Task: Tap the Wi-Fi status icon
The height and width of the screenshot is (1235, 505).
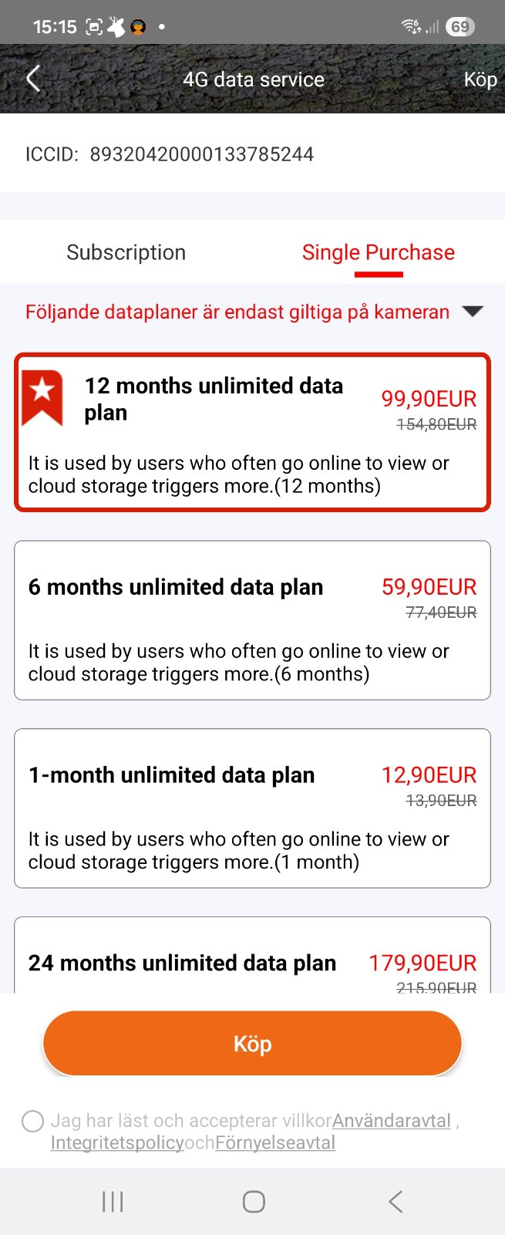Action: click(411, 27)
